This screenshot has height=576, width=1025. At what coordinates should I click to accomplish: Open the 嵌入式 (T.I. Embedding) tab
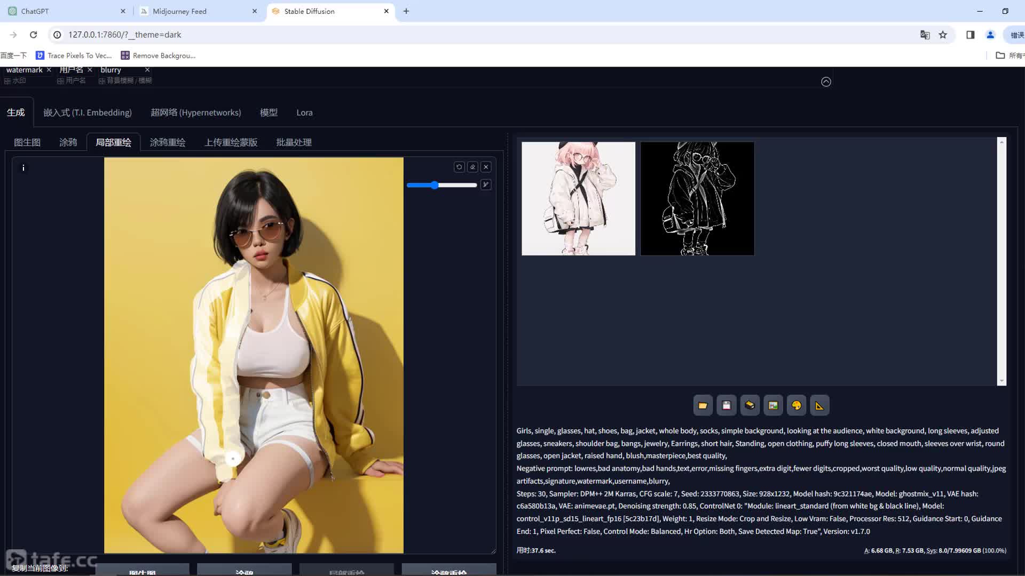pyautogui.click(x=88, y=113)
